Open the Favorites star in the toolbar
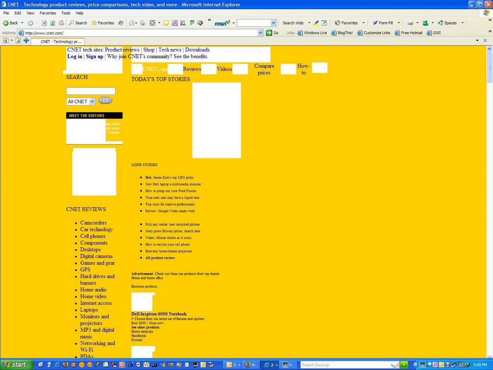 pyautogui.click(x=103, y=23)
